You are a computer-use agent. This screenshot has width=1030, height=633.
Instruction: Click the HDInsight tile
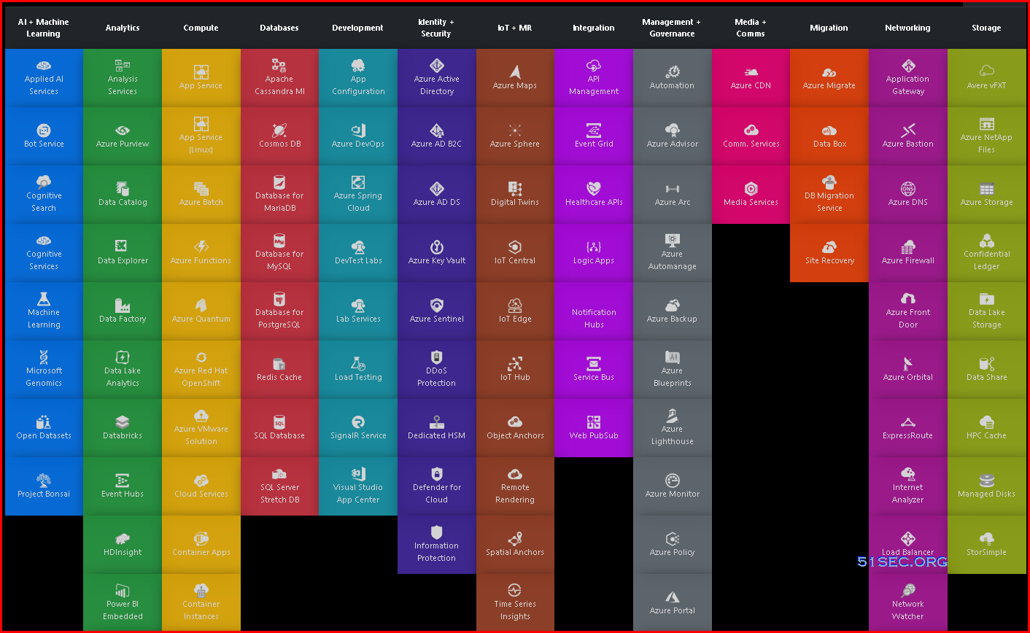[123, 545]
